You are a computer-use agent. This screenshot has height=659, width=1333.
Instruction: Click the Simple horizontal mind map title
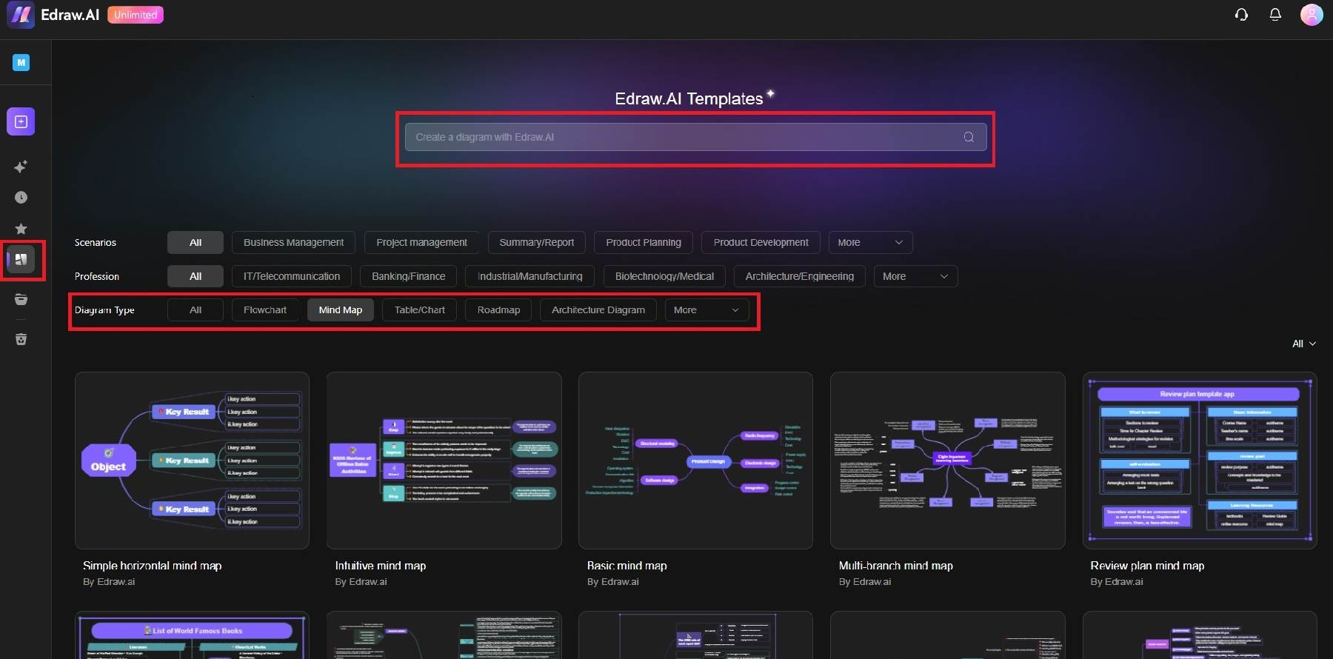pos(153,566)
